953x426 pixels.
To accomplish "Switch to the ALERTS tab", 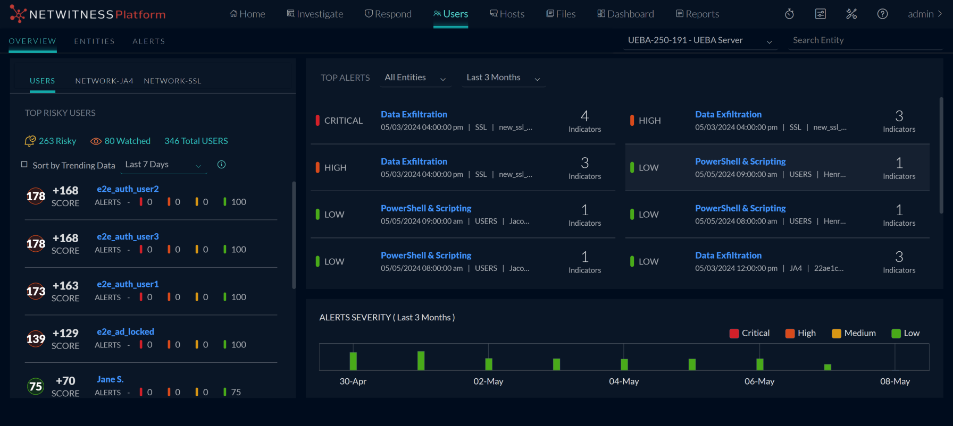I will [149, 41].
